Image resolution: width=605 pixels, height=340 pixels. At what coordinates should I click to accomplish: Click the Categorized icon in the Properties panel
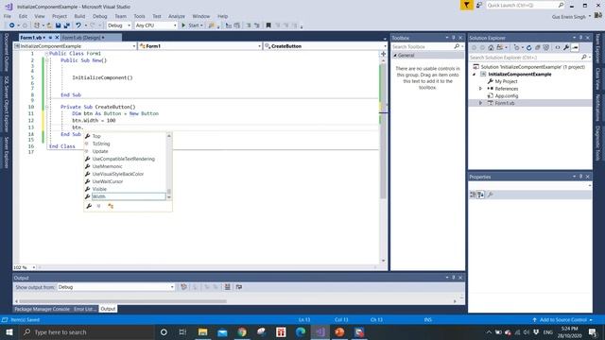point(473,195)
